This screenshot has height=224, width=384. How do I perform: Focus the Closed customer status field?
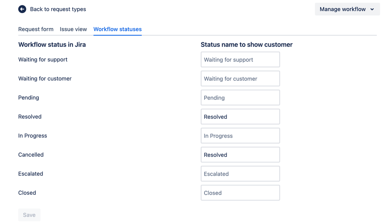[x=240, y=193]
